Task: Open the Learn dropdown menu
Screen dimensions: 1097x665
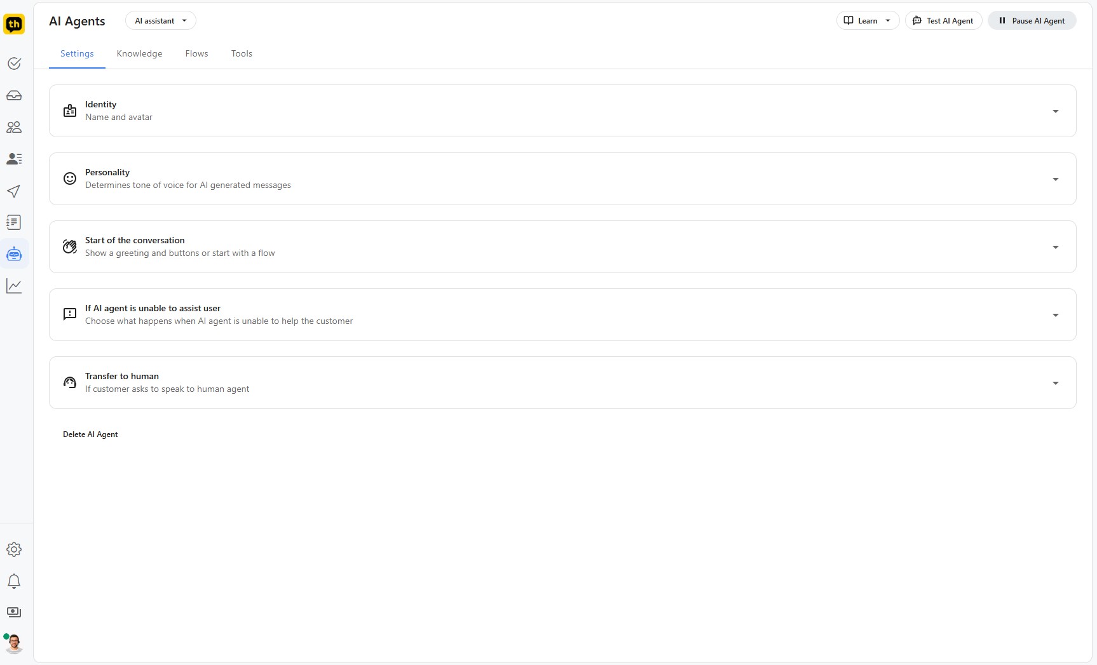Action: [x=868, y=20]
